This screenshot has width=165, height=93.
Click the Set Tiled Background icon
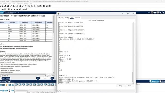(161, 12)
